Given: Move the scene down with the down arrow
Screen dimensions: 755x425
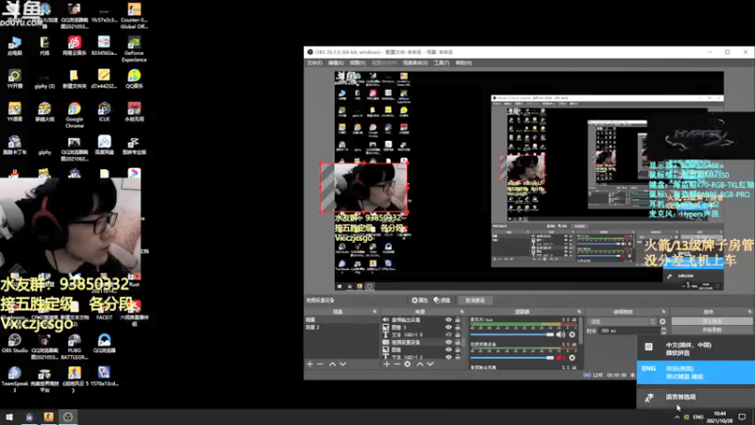Looking at the screenshot, I should point(343,365).
